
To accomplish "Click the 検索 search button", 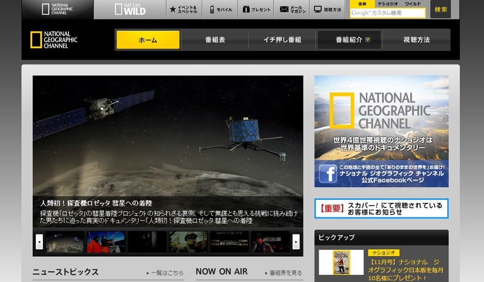I will 441,9.
